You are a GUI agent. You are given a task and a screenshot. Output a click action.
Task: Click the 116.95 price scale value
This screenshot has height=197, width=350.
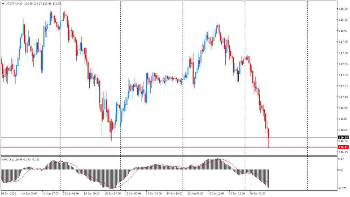pyautogui.click(x=343, y=108)
